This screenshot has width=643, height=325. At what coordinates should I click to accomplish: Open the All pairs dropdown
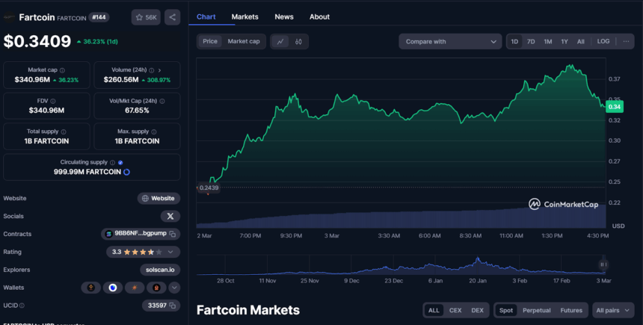tap(613, 310)
